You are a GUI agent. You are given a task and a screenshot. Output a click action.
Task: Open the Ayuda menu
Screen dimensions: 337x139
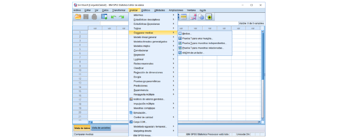tap(203, 10)
